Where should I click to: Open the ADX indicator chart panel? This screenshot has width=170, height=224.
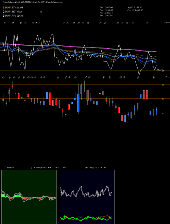(x=87, y=197)
